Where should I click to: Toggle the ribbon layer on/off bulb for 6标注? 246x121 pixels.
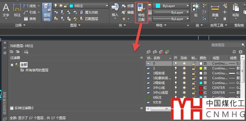tap(55, 6)
